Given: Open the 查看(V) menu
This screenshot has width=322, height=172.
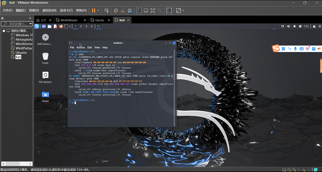Looking at the screenshot, I should coord(34,10).
